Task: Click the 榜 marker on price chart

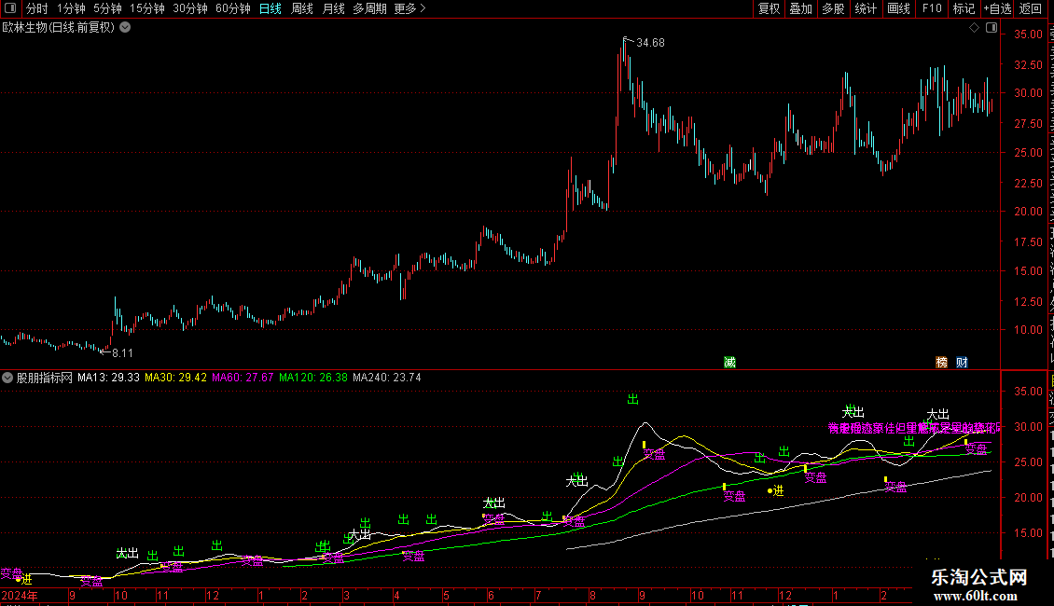Action: pyautogui.click(x=942, y=362)
